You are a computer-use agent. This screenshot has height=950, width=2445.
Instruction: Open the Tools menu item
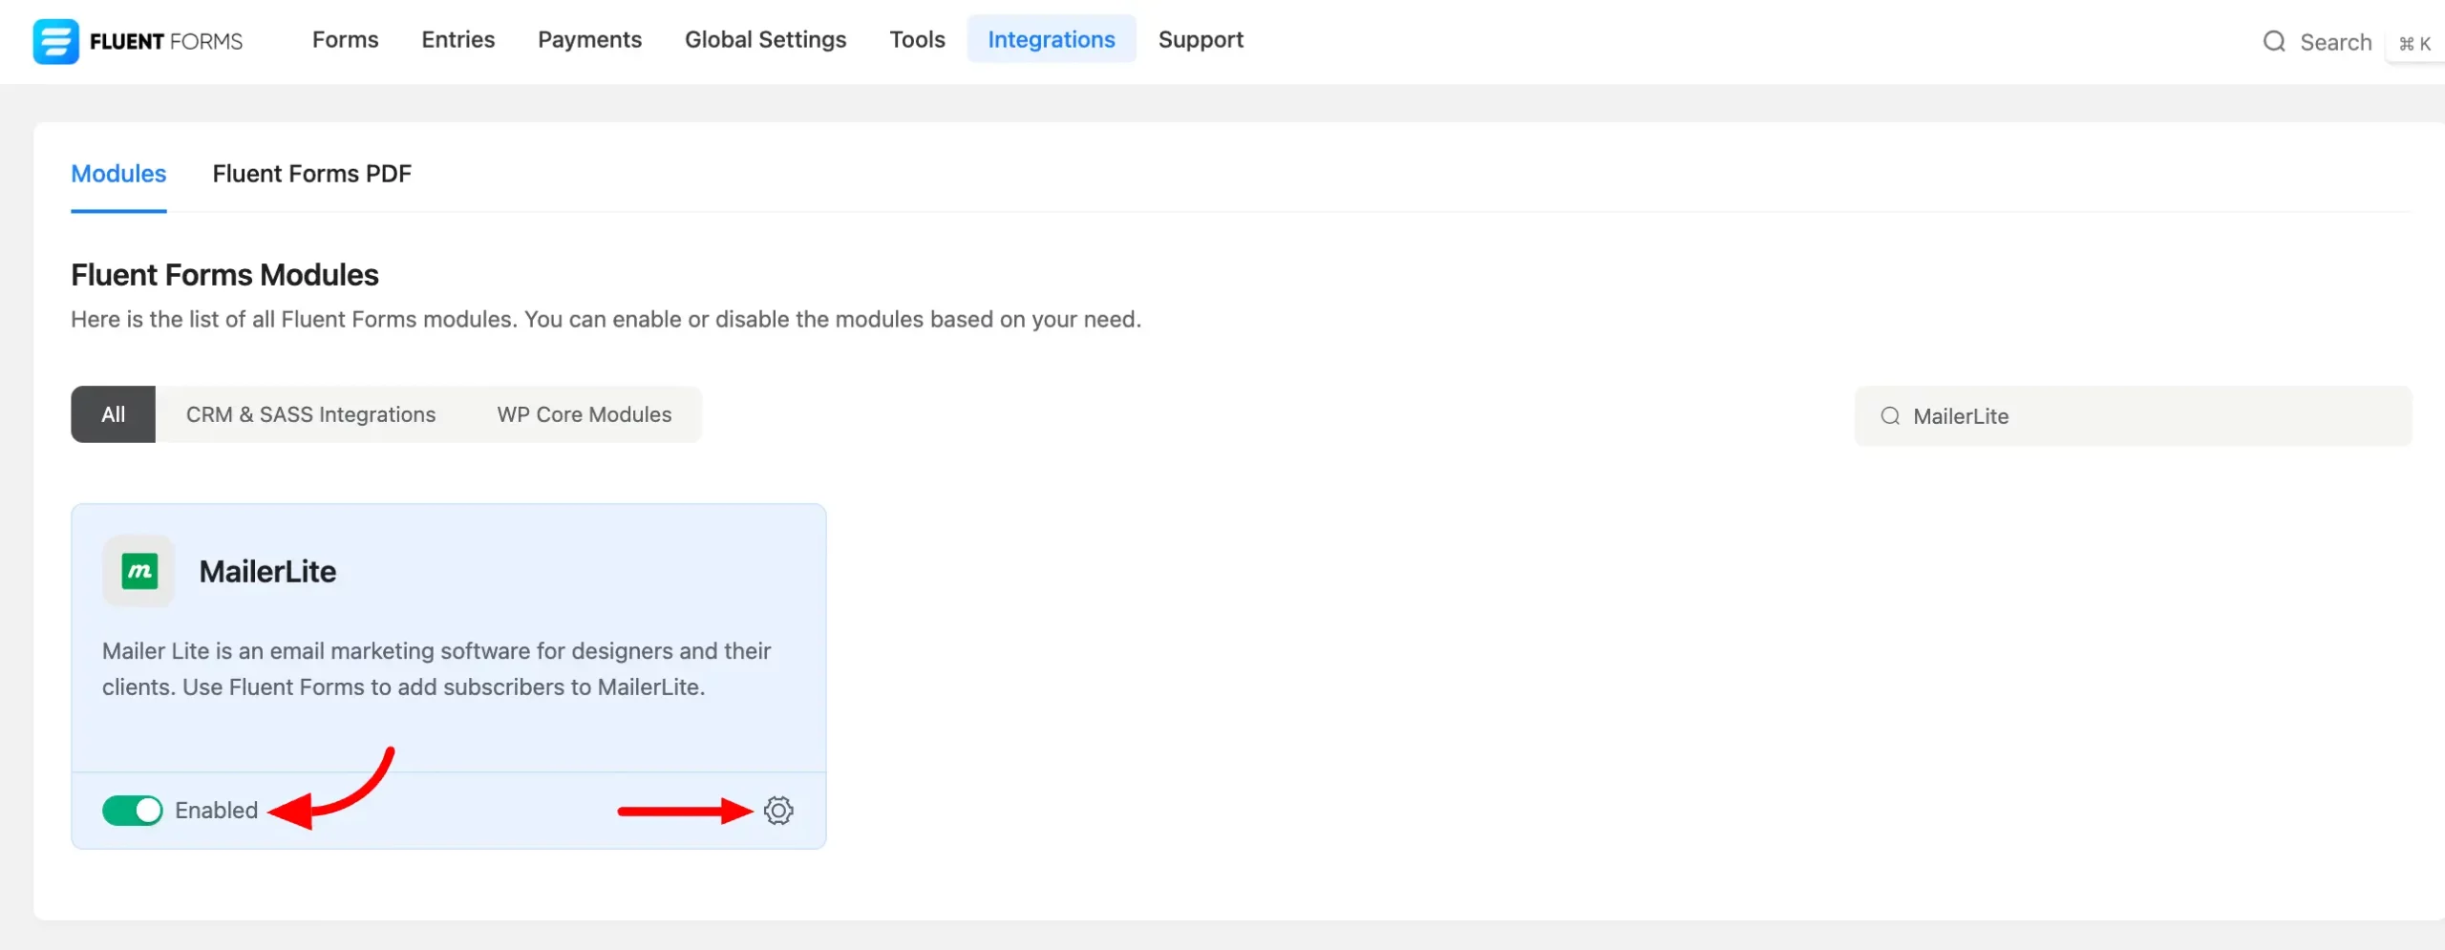tap(917, 40)
